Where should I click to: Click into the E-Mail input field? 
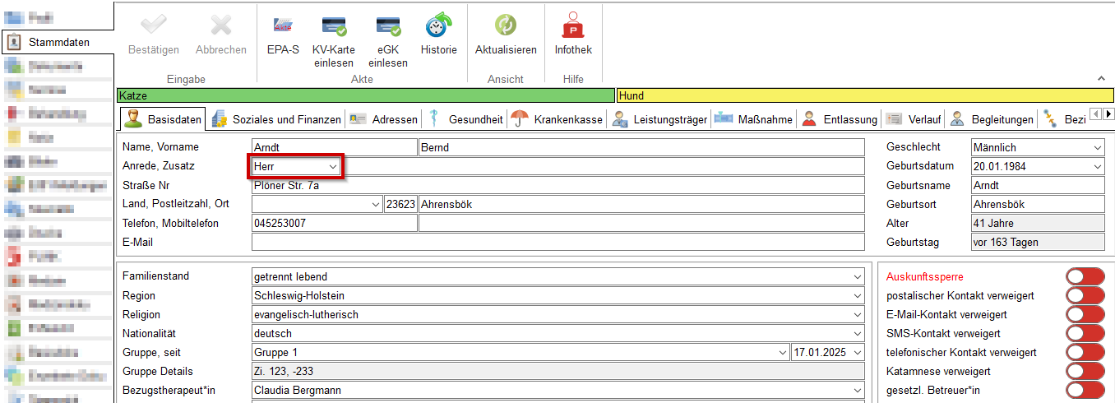pos(557,243)
